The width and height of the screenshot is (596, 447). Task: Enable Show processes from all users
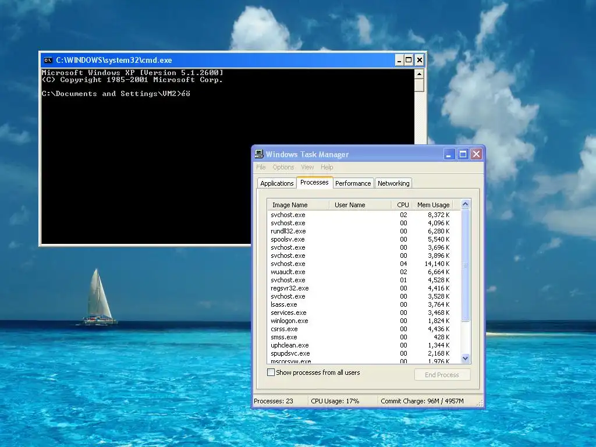(x=271, y=372)
